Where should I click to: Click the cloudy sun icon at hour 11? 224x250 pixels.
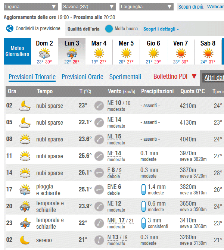pos(25,156)
